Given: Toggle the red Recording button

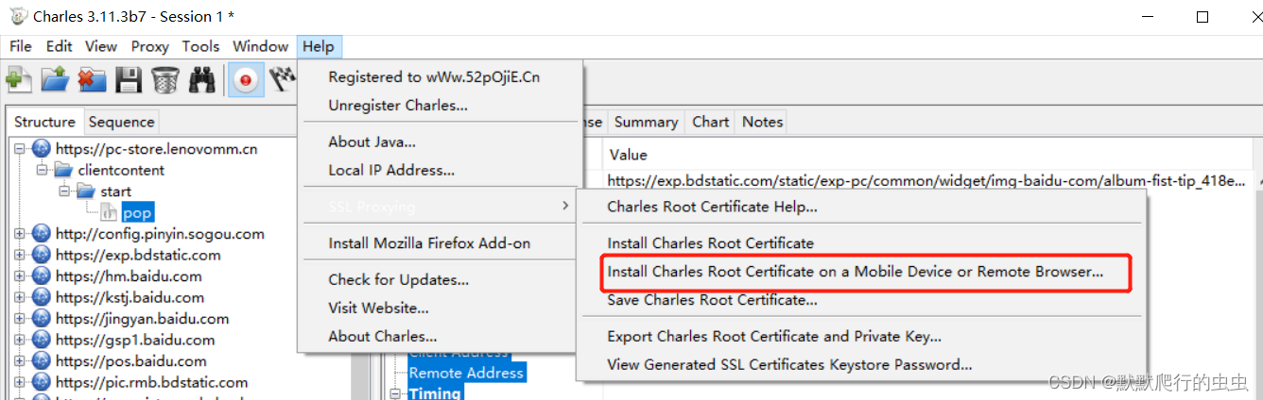Looking at the screenshot, I should tap(246, 80).
